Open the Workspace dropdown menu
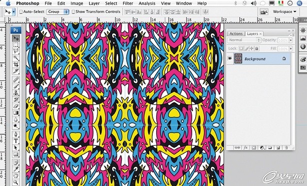Image resolution: width=307 pixels, height=186 pixels. coord(285,12)
